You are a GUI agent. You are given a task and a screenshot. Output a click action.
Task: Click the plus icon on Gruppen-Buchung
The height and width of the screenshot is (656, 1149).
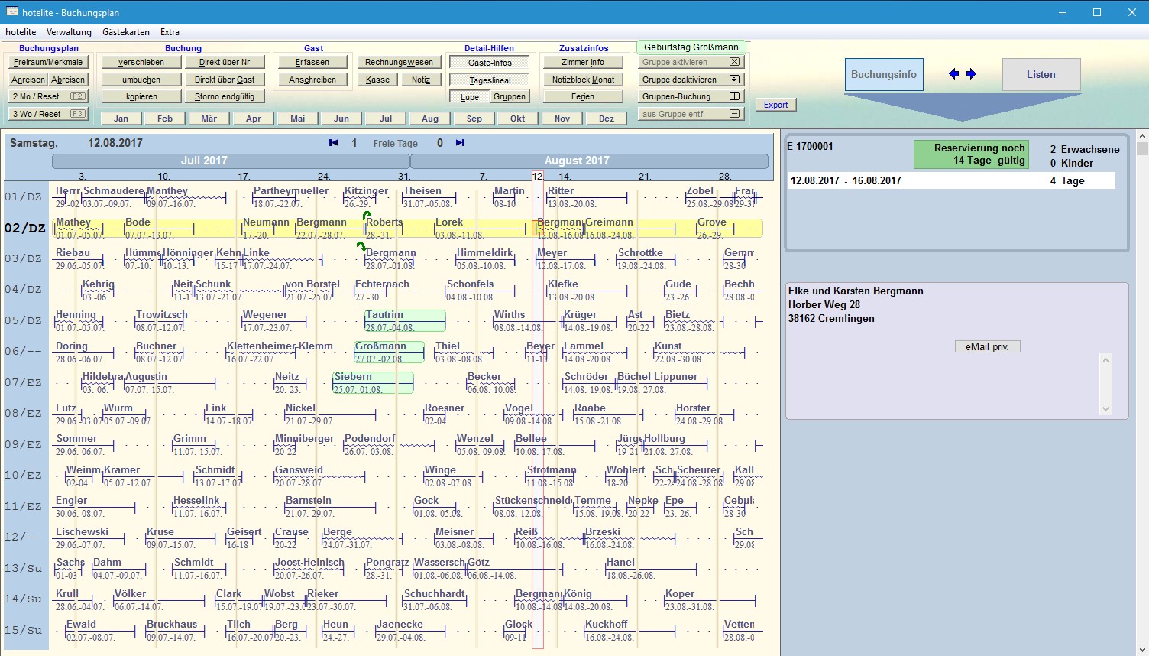point(734,96)
